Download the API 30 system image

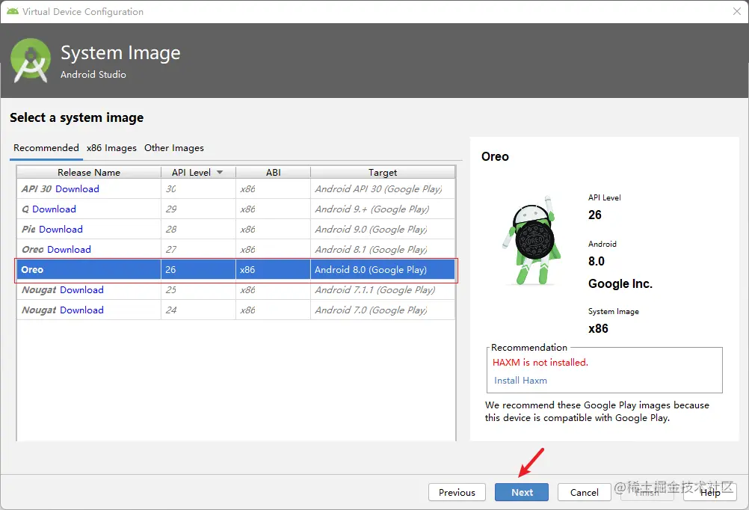(77, 188)
